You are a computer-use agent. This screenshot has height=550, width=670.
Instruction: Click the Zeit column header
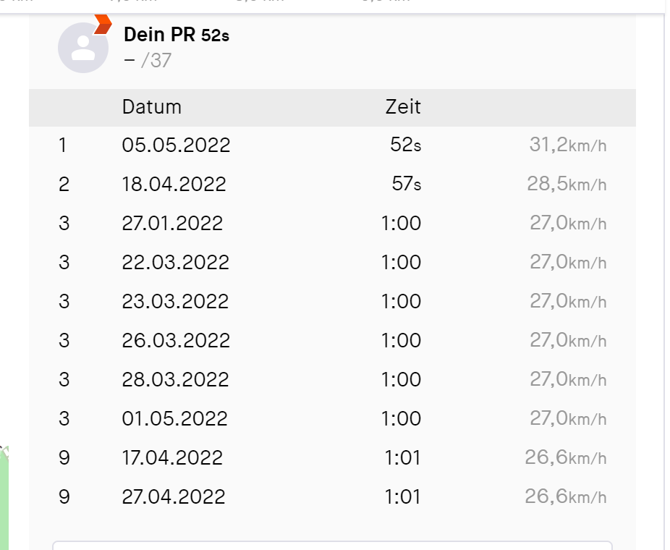point(403,107)
